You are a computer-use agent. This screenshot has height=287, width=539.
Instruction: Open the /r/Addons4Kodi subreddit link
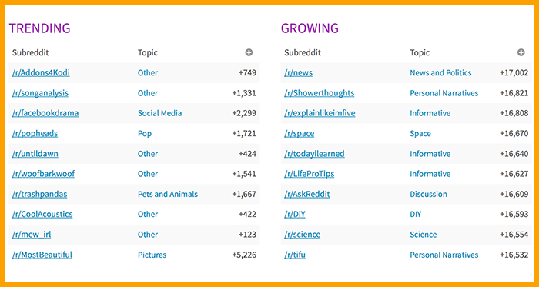[41, 73]
